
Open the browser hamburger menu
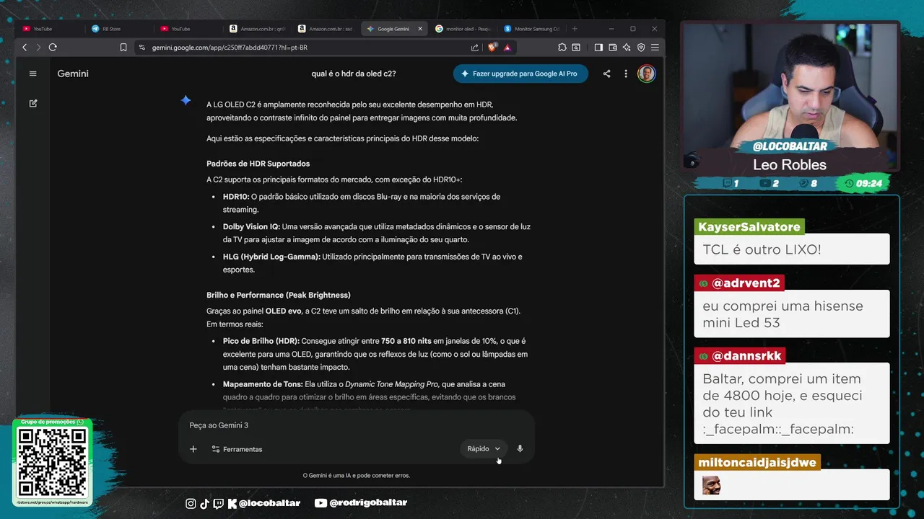pos(655,48)
